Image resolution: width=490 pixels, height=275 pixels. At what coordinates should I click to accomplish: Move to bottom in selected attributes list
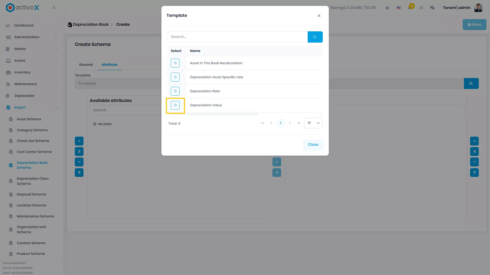(x=474, y=173)
